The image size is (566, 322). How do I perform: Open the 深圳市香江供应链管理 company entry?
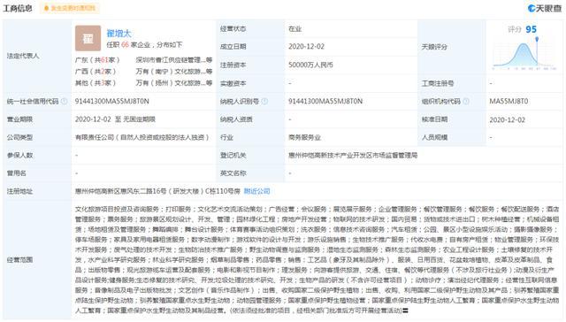coord(174,60)
